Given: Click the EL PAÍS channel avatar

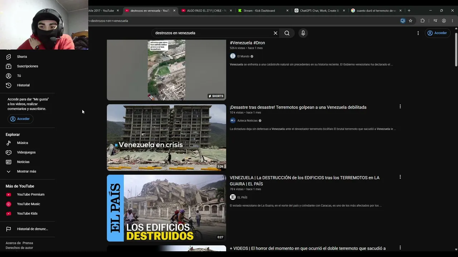Looking at the screenshot, I should [233, 197].
